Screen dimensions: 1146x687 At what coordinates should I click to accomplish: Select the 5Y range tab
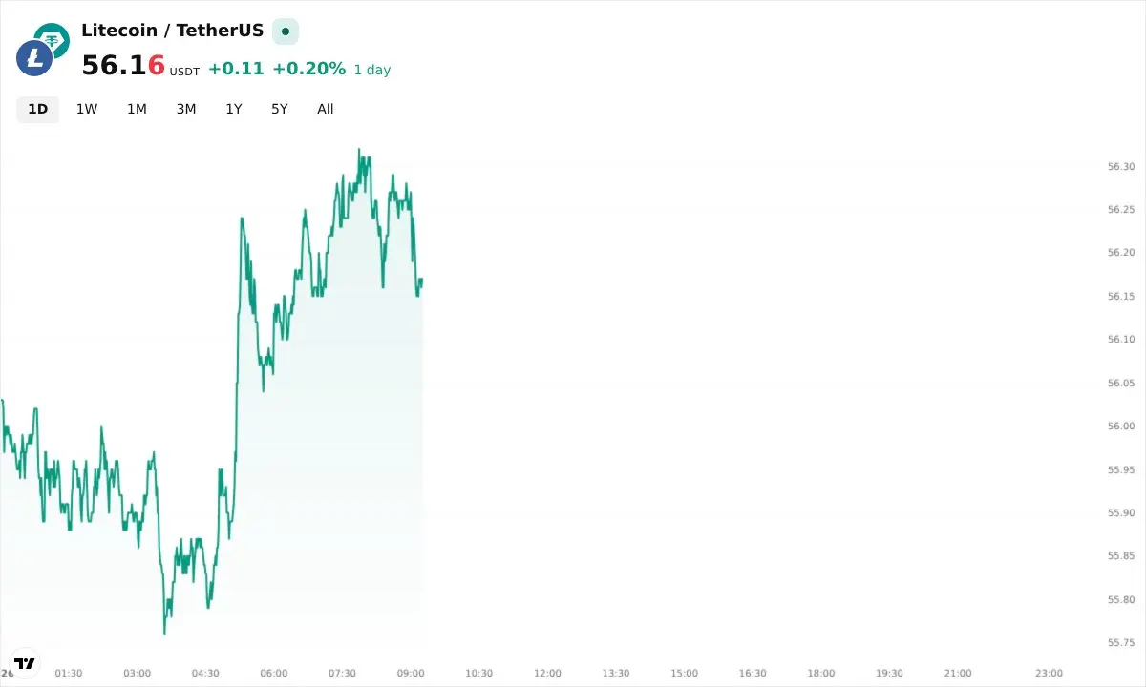tap(279, 109)
